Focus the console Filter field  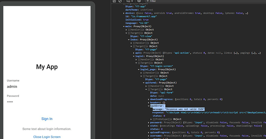click(204, 1)
